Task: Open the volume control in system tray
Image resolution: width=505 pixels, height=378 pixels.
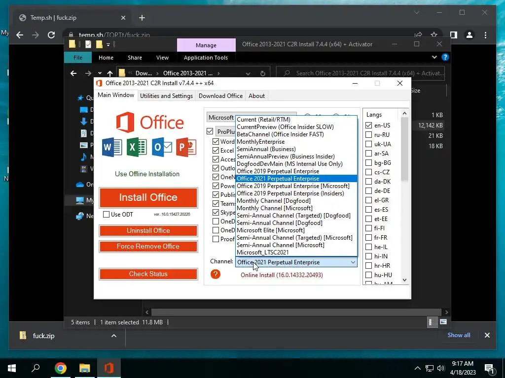Action: [x=440, y=368]
